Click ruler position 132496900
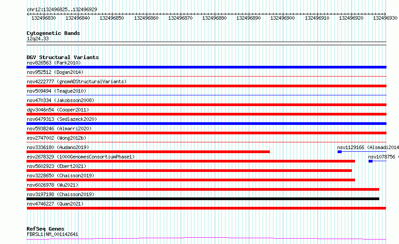Viewport: 399px width, 244px height. pos(283,18)
